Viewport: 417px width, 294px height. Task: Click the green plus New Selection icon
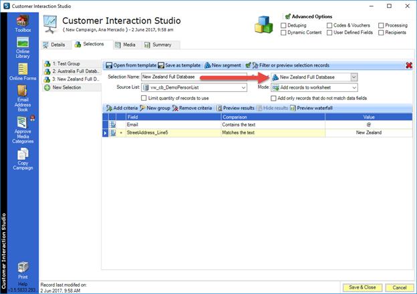coord(47,87)
